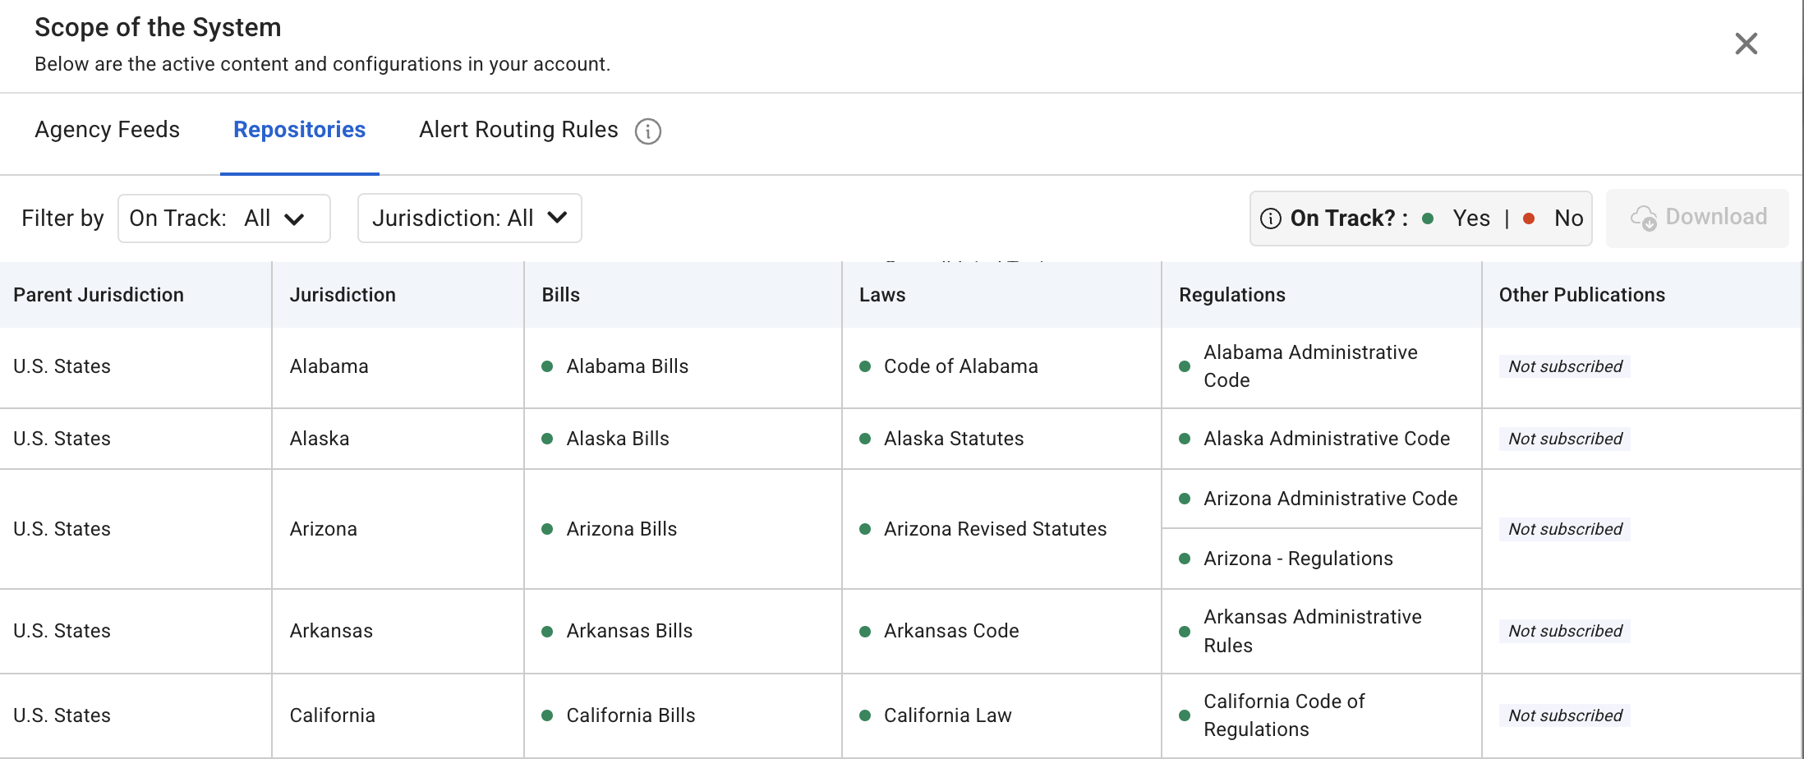
Task: Click the Arizona Revised Statutes entry
Action: click(995, 529)
